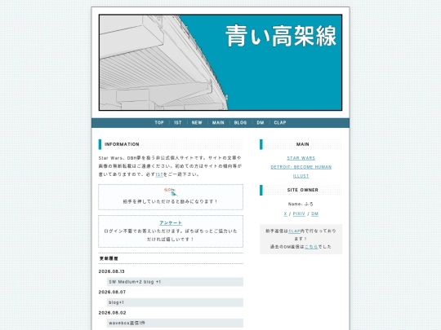Click the clap bird icon
The image size is (441, 330).
pos(171,192)
